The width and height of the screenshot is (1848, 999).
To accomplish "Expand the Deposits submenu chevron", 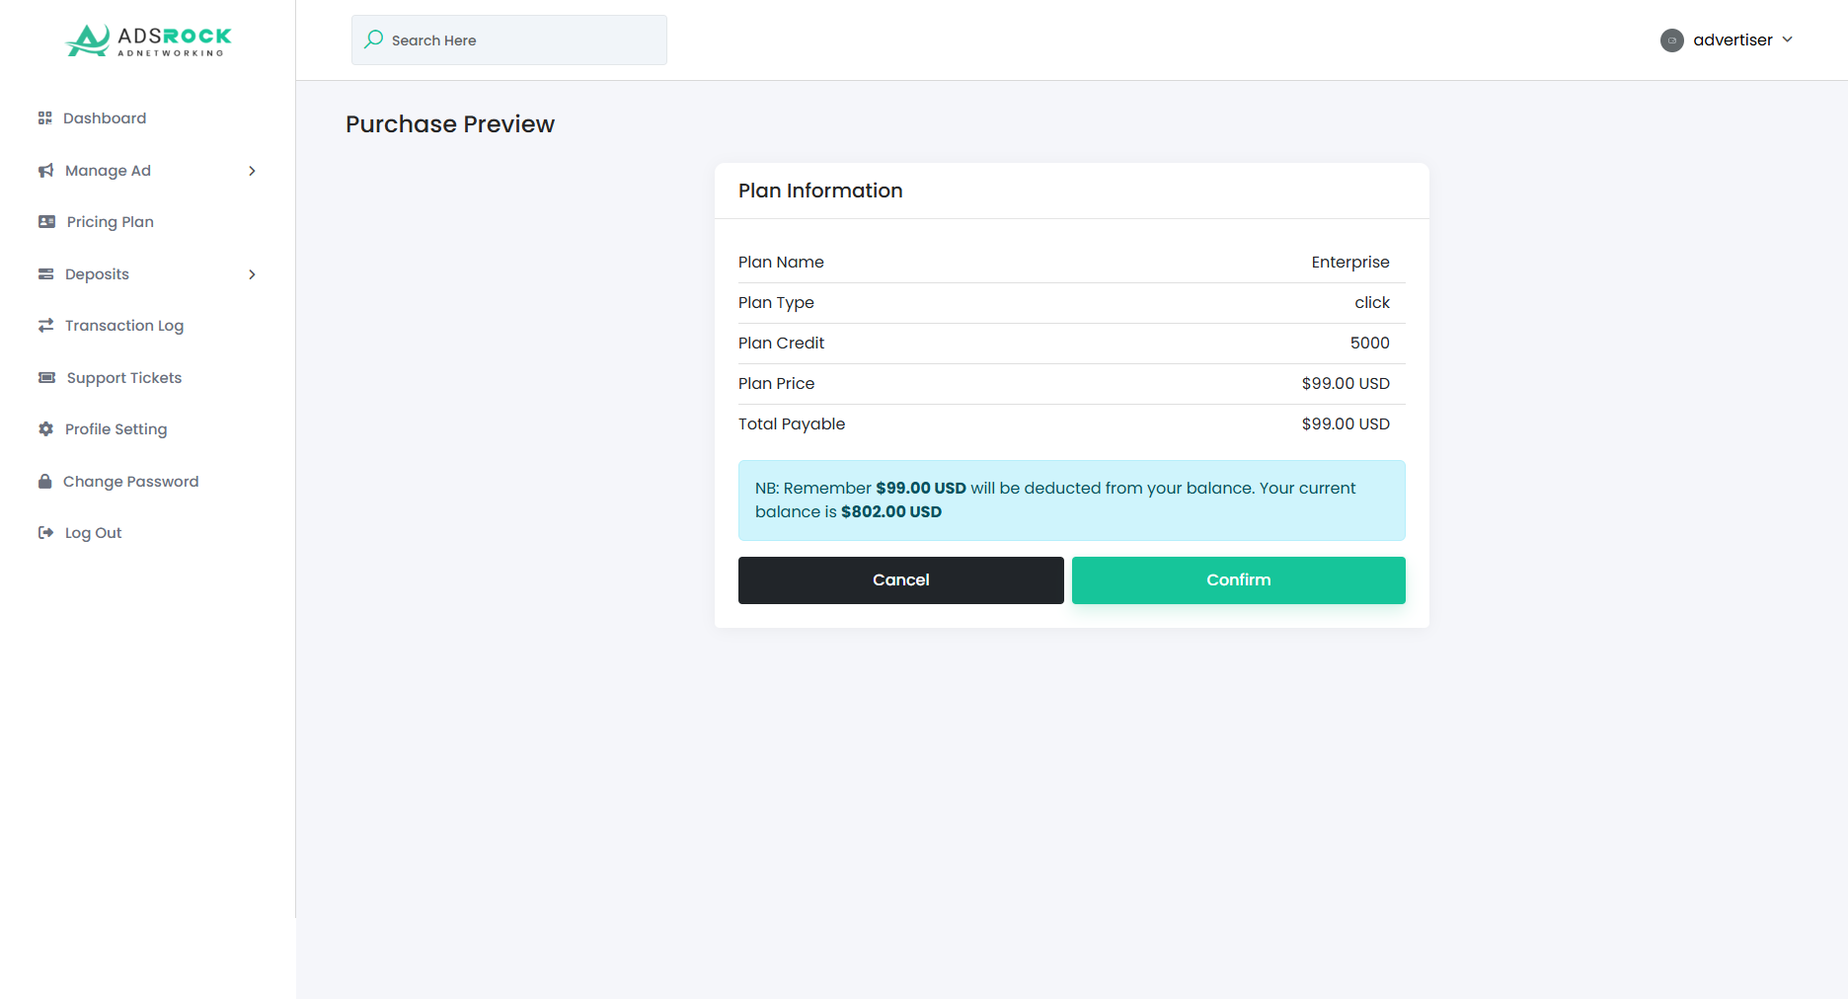I will [253, 274].
